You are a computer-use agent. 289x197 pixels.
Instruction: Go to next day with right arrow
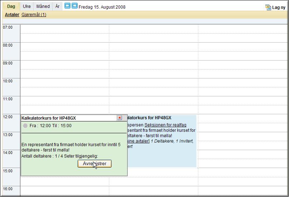[74, 6]
